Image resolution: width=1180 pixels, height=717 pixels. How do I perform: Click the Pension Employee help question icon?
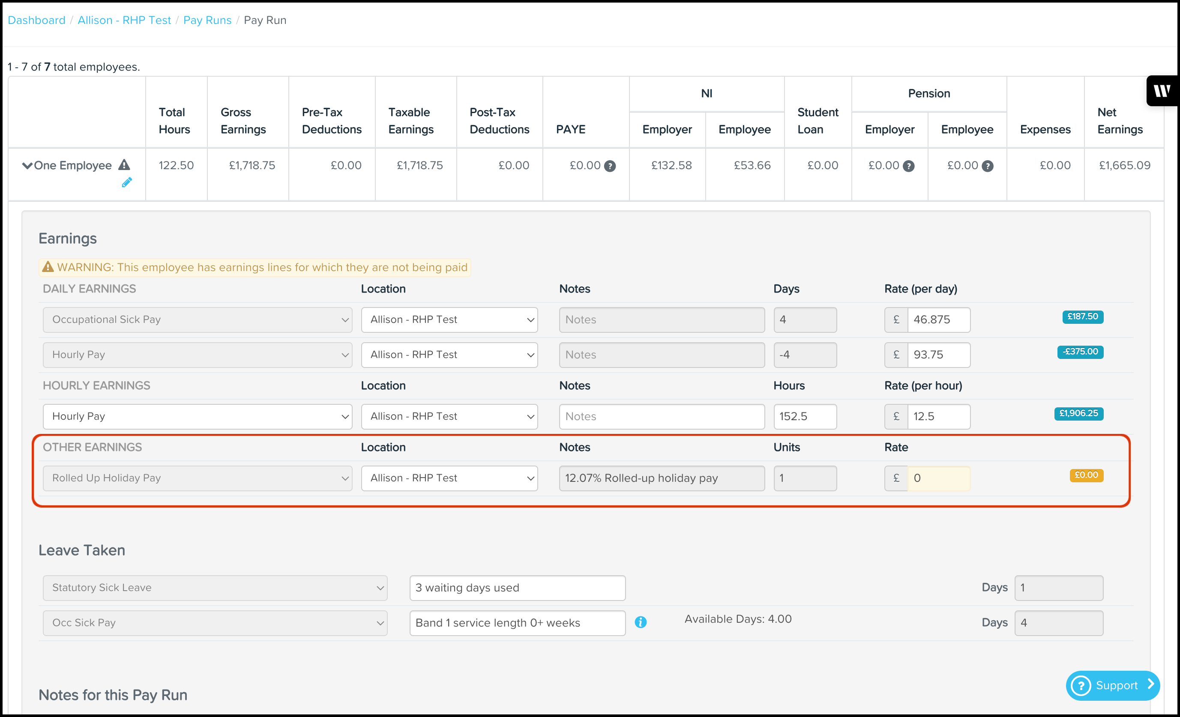tap(988, 166)
